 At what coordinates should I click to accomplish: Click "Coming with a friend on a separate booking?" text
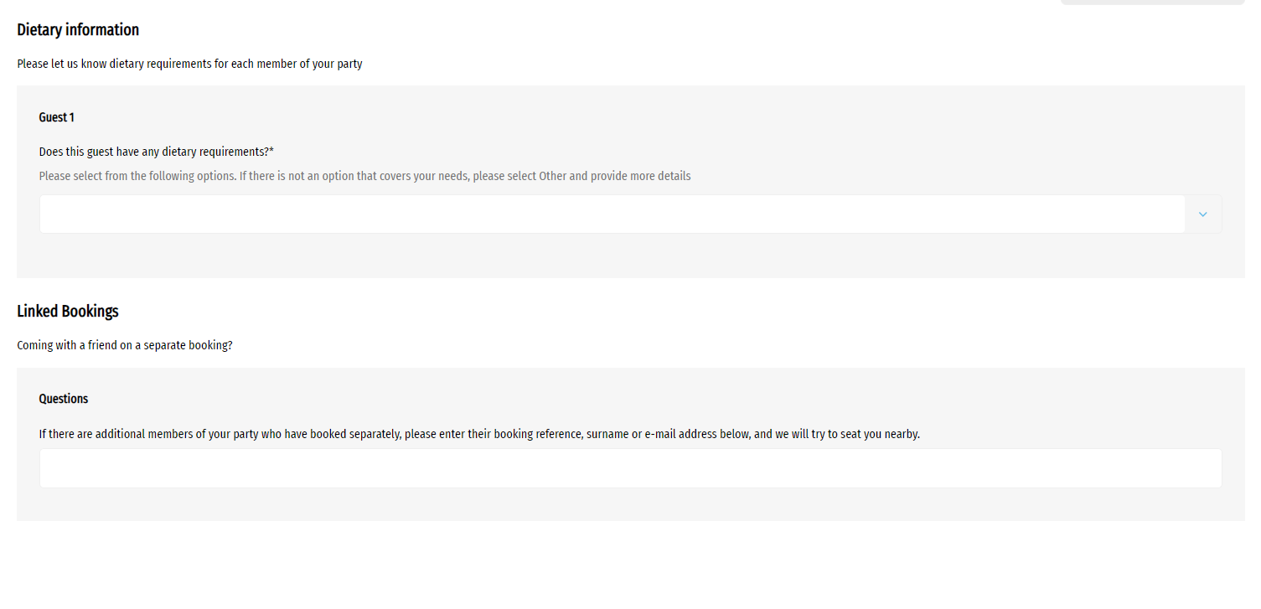125,345
